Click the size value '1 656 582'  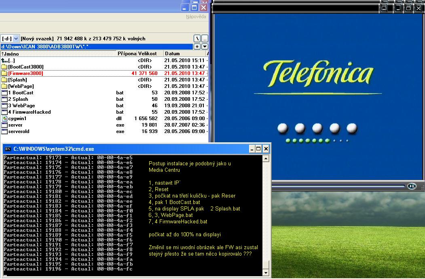146,119
